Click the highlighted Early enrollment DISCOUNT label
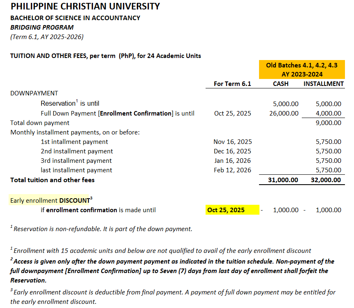354x308 pixels. (x=49, y=201)
